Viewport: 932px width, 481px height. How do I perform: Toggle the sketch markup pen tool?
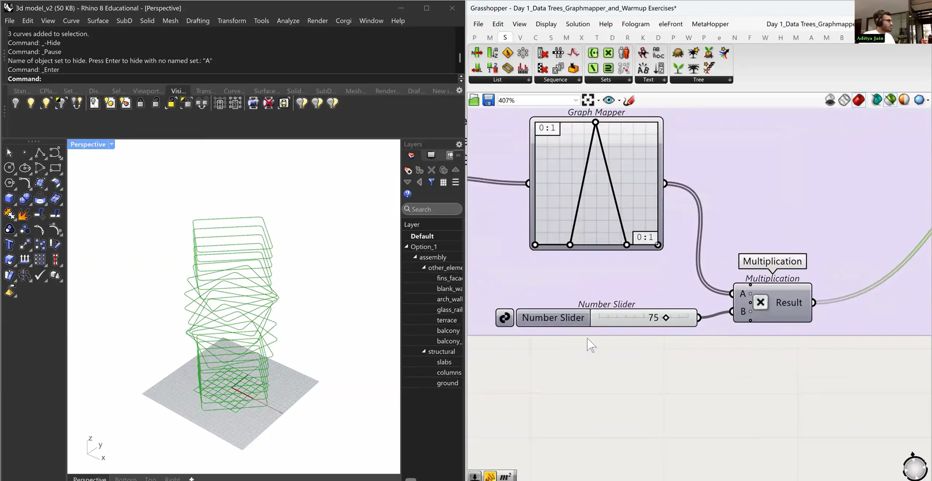coord(629,100)
